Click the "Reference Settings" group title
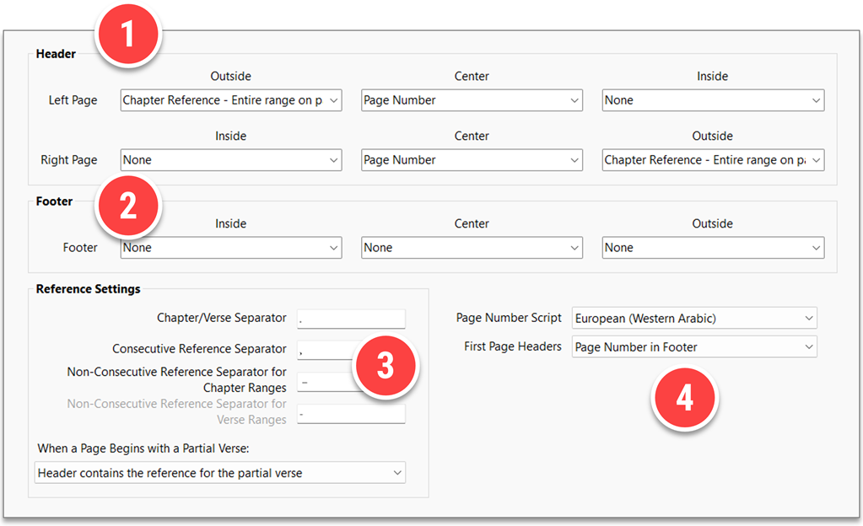The image size is (863, 526). (x=88, y=289)
